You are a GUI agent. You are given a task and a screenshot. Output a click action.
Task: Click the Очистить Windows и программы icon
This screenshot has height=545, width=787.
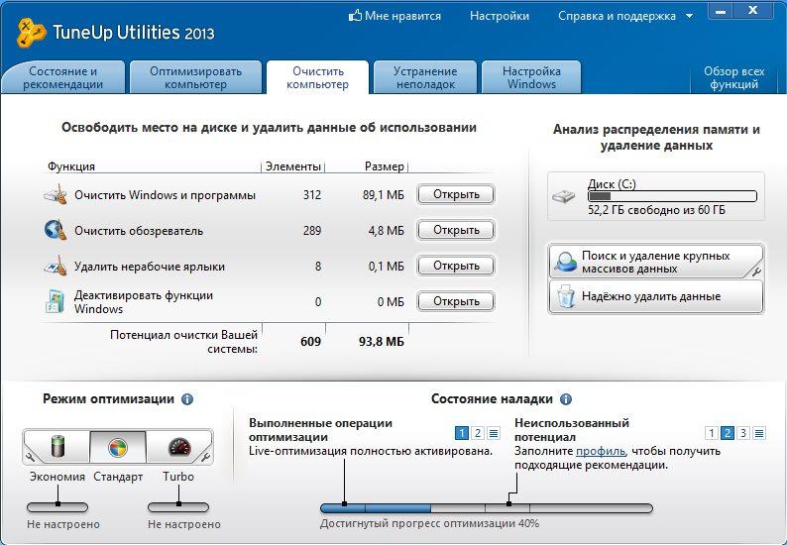(x=56, y=195)
